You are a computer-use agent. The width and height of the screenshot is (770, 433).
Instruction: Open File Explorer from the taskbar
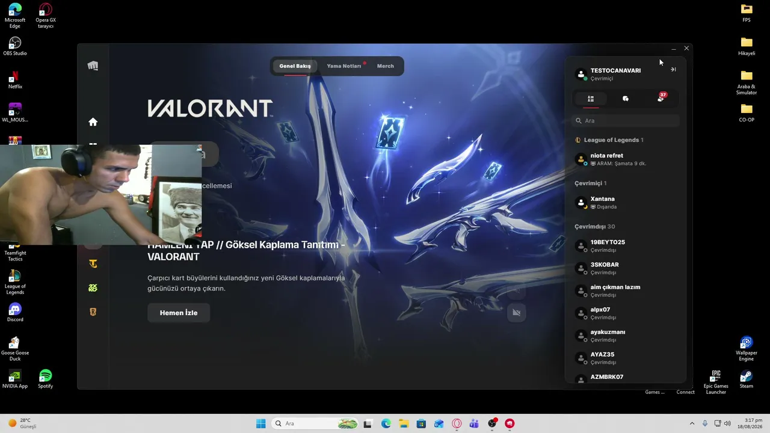point(403,423)
